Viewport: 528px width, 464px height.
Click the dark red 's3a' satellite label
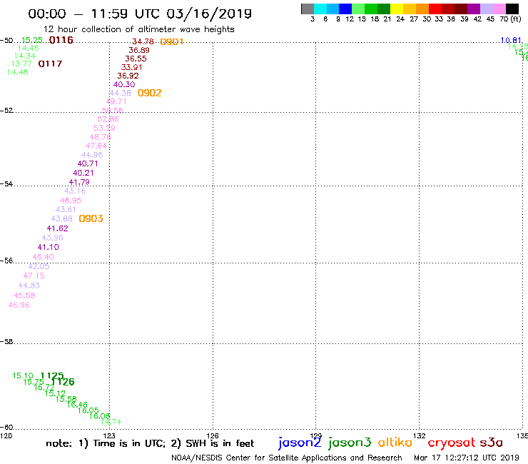491,443
